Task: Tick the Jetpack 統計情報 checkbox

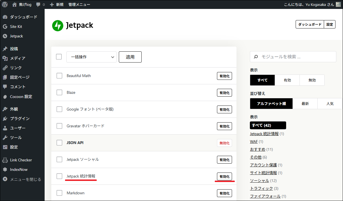Action: (x=59, y=176)
